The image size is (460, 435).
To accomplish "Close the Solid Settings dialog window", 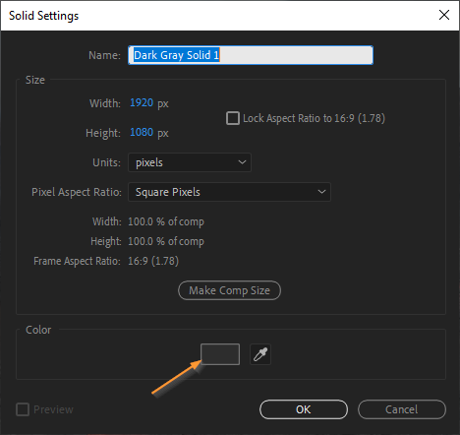I will [444, 15].
